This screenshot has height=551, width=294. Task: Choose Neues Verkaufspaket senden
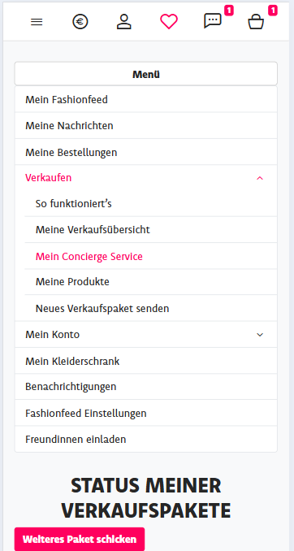[151, 308]
